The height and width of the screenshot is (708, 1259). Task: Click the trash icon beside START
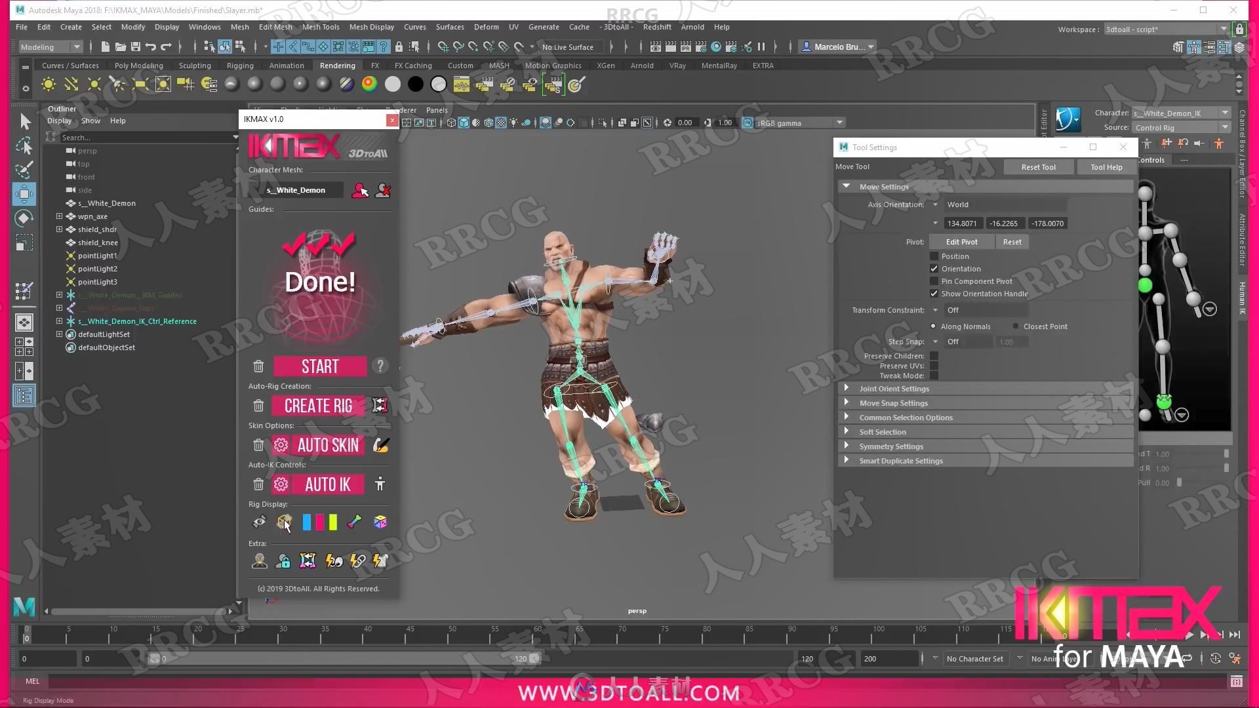pyautogui.click(x=258, y=366)
